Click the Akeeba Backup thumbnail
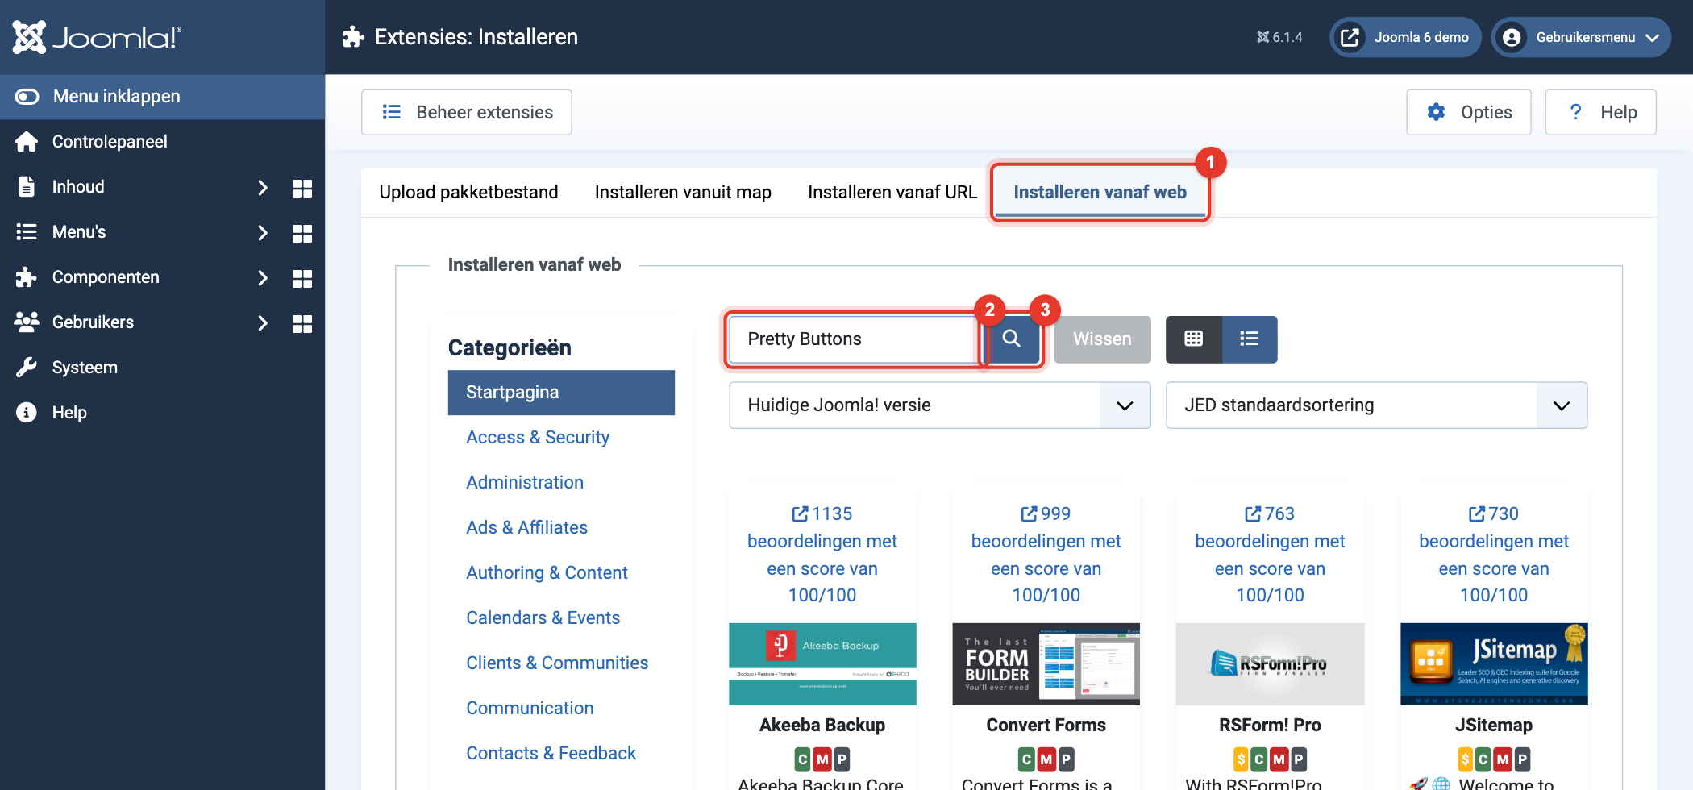The height and width of the screenshot is (790, 1693). point(822,664)
